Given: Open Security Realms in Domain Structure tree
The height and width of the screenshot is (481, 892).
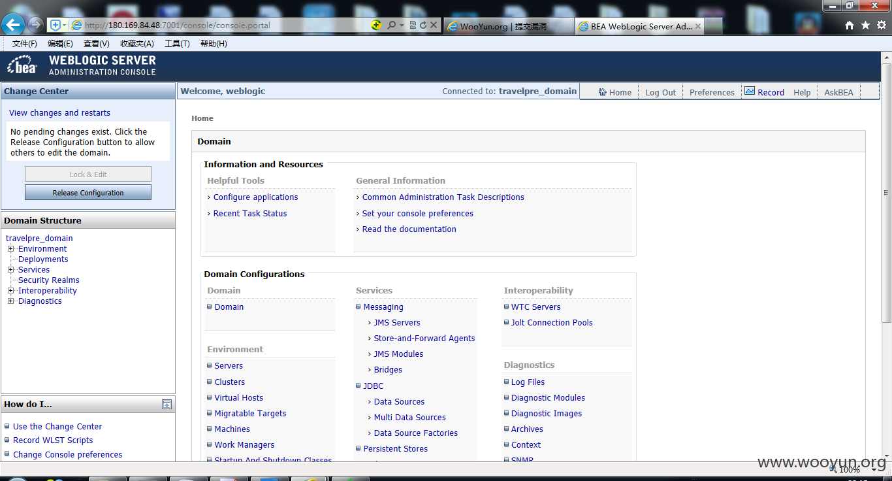Looking at the screenshot, I should tap(49, 280).
